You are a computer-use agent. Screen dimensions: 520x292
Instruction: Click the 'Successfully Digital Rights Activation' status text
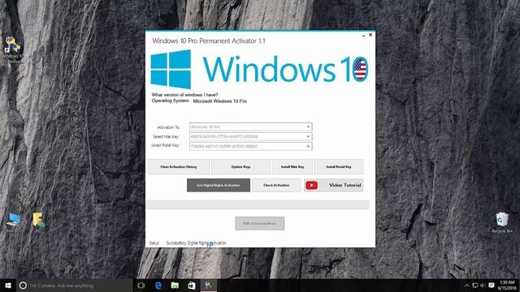tap(196, 243)
